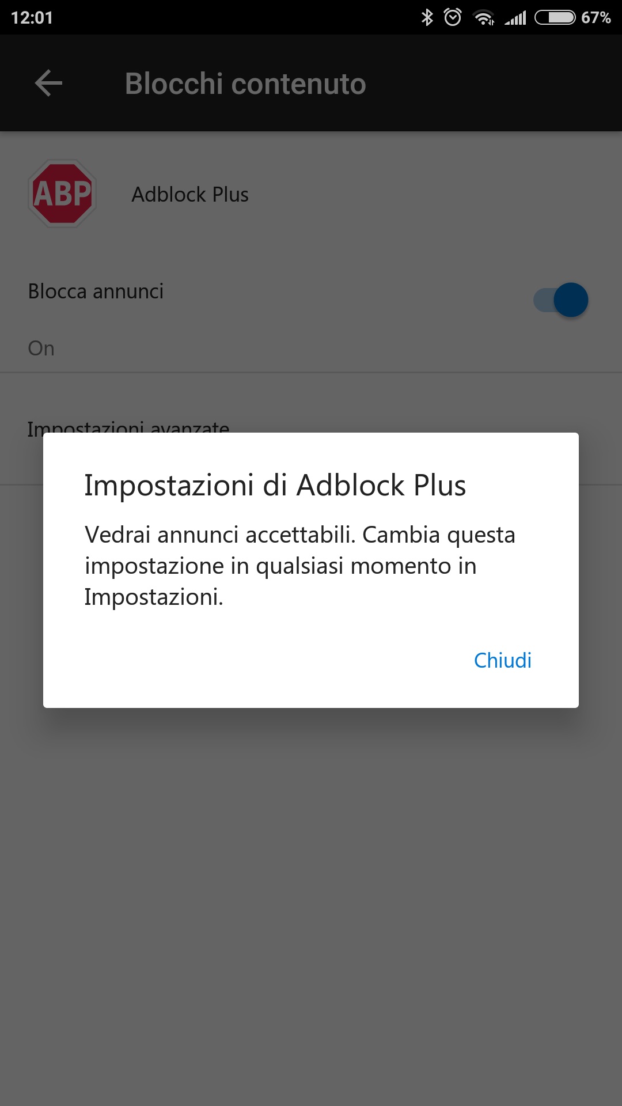
Task: Toggle the Blocca annunci switch
Action: (561, 300)
